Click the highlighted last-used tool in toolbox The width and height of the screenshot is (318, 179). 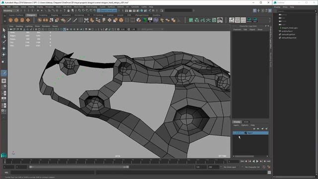point(4,73)
